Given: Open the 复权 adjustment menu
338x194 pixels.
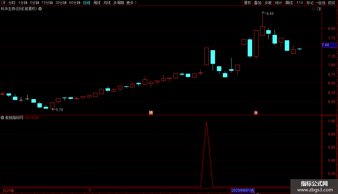Looking at the screenshot, I should coord(247,3).
